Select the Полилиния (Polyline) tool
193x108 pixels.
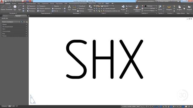[9, 8]
